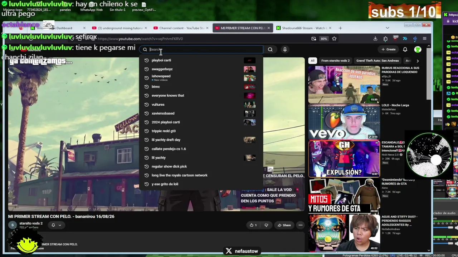Image resolution: width=458 pixels, height=257 pixels.
Task: Close the MI PRIMER STREAM CON PELO tab
Action: pyautogui.click(x=269, y=28)
